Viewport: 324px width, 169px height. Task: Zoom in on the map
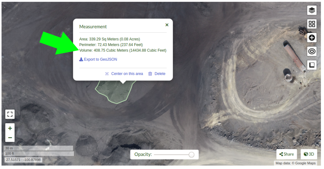(x=10, y=128)
